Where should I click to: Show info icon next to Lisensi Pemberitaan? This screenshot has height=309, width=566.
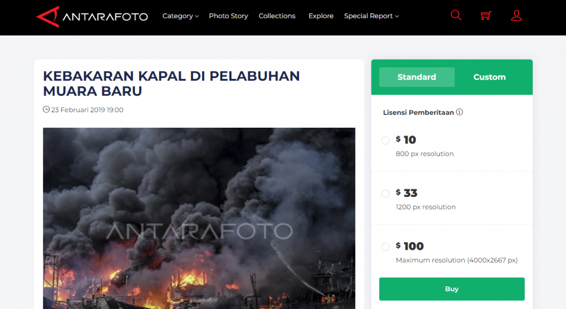tap(459, 112)
